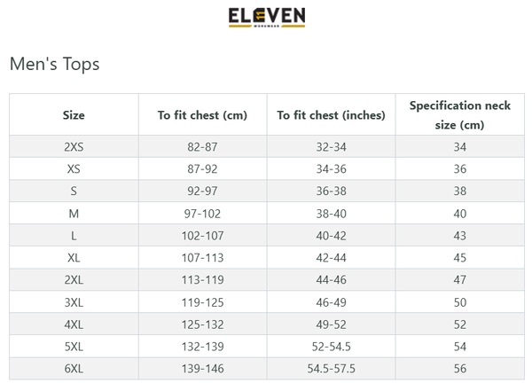Click the 40-42 inches cell
The width and height of the screenshot is (532, 383).
click(331, 236)
